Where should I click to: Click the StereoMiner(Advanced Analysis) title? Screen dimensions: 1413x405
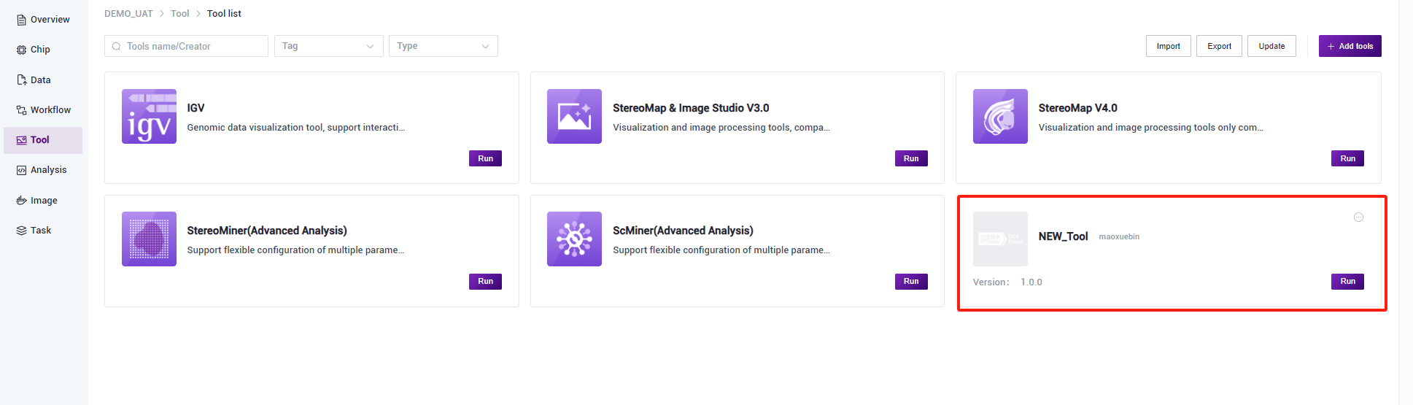pos(267,231)
